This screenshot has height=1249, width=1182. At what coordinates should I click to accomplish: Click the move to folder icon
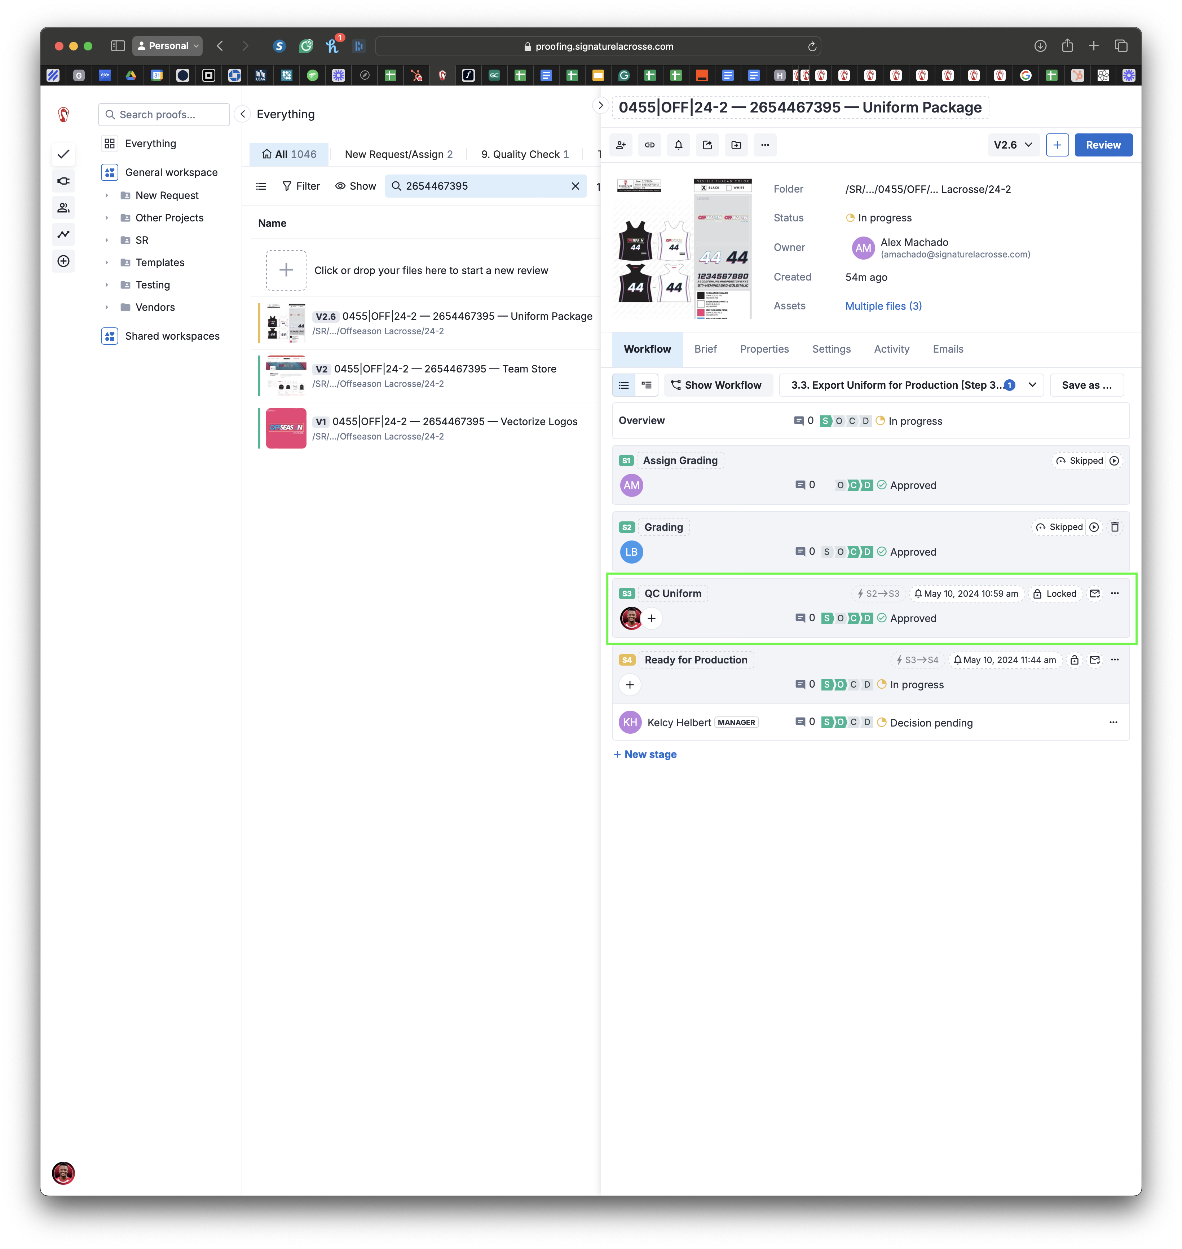click(x=736, y=145)
